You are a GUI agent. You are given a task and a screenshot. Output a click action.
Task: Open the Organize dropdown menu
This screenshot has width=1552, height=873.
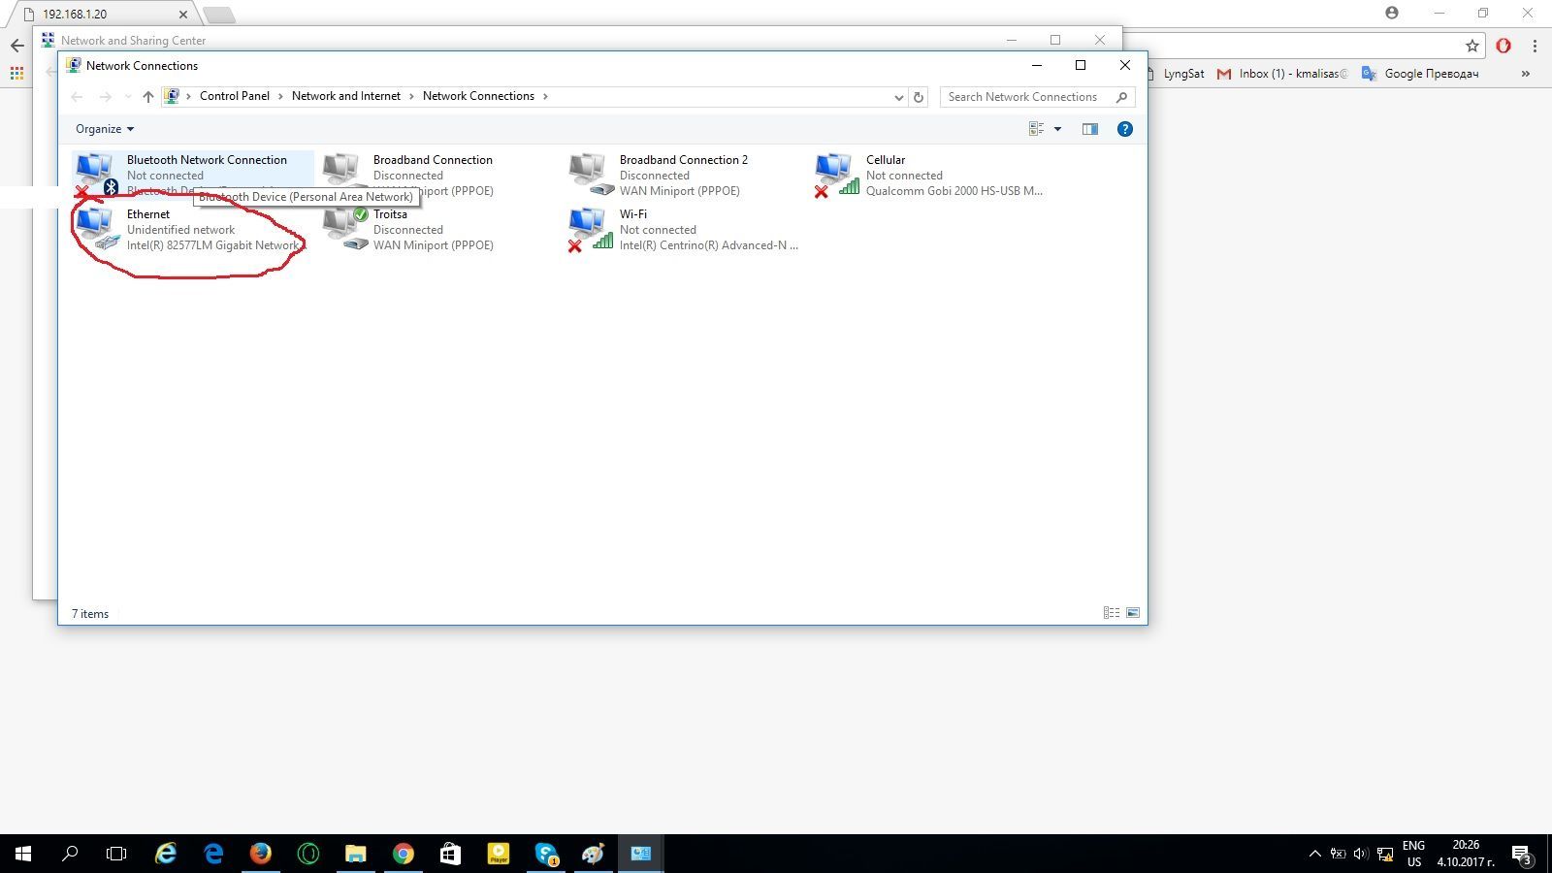(105, 129)
